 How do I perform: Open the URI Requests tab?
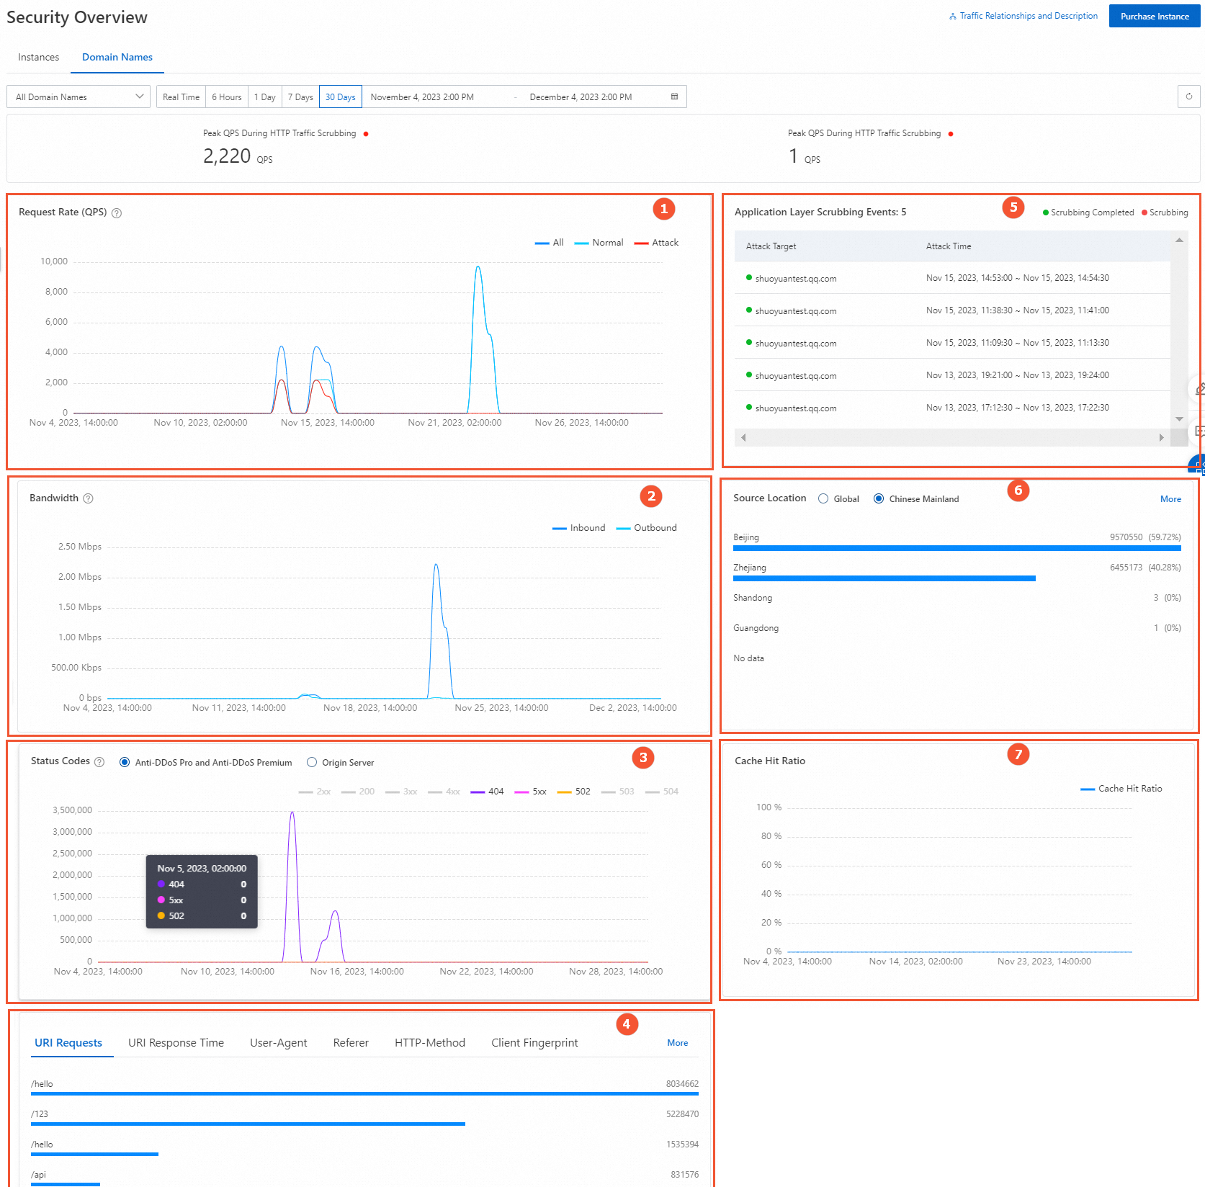[68, 1042]
